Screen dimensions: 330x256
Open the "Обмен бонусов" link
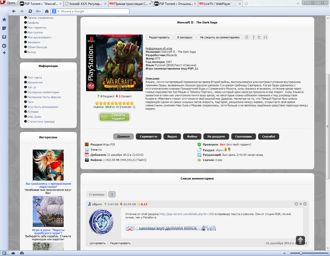(x=37, y=47)
